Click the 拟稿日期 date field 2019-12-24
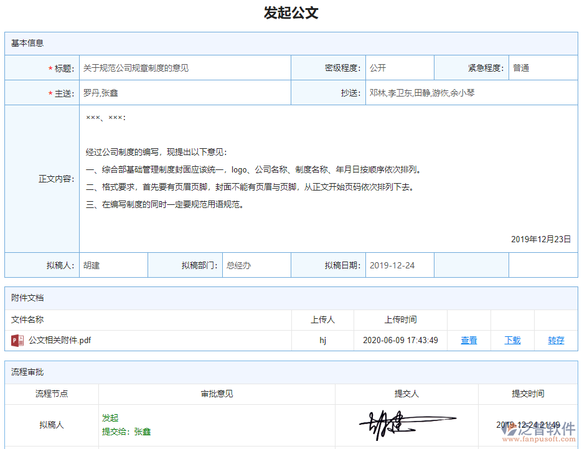 coord(398,265)
